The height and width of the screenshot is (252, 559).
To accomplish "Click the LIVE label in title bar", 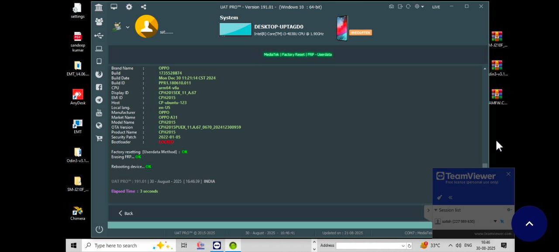I will tap(436, 7).
